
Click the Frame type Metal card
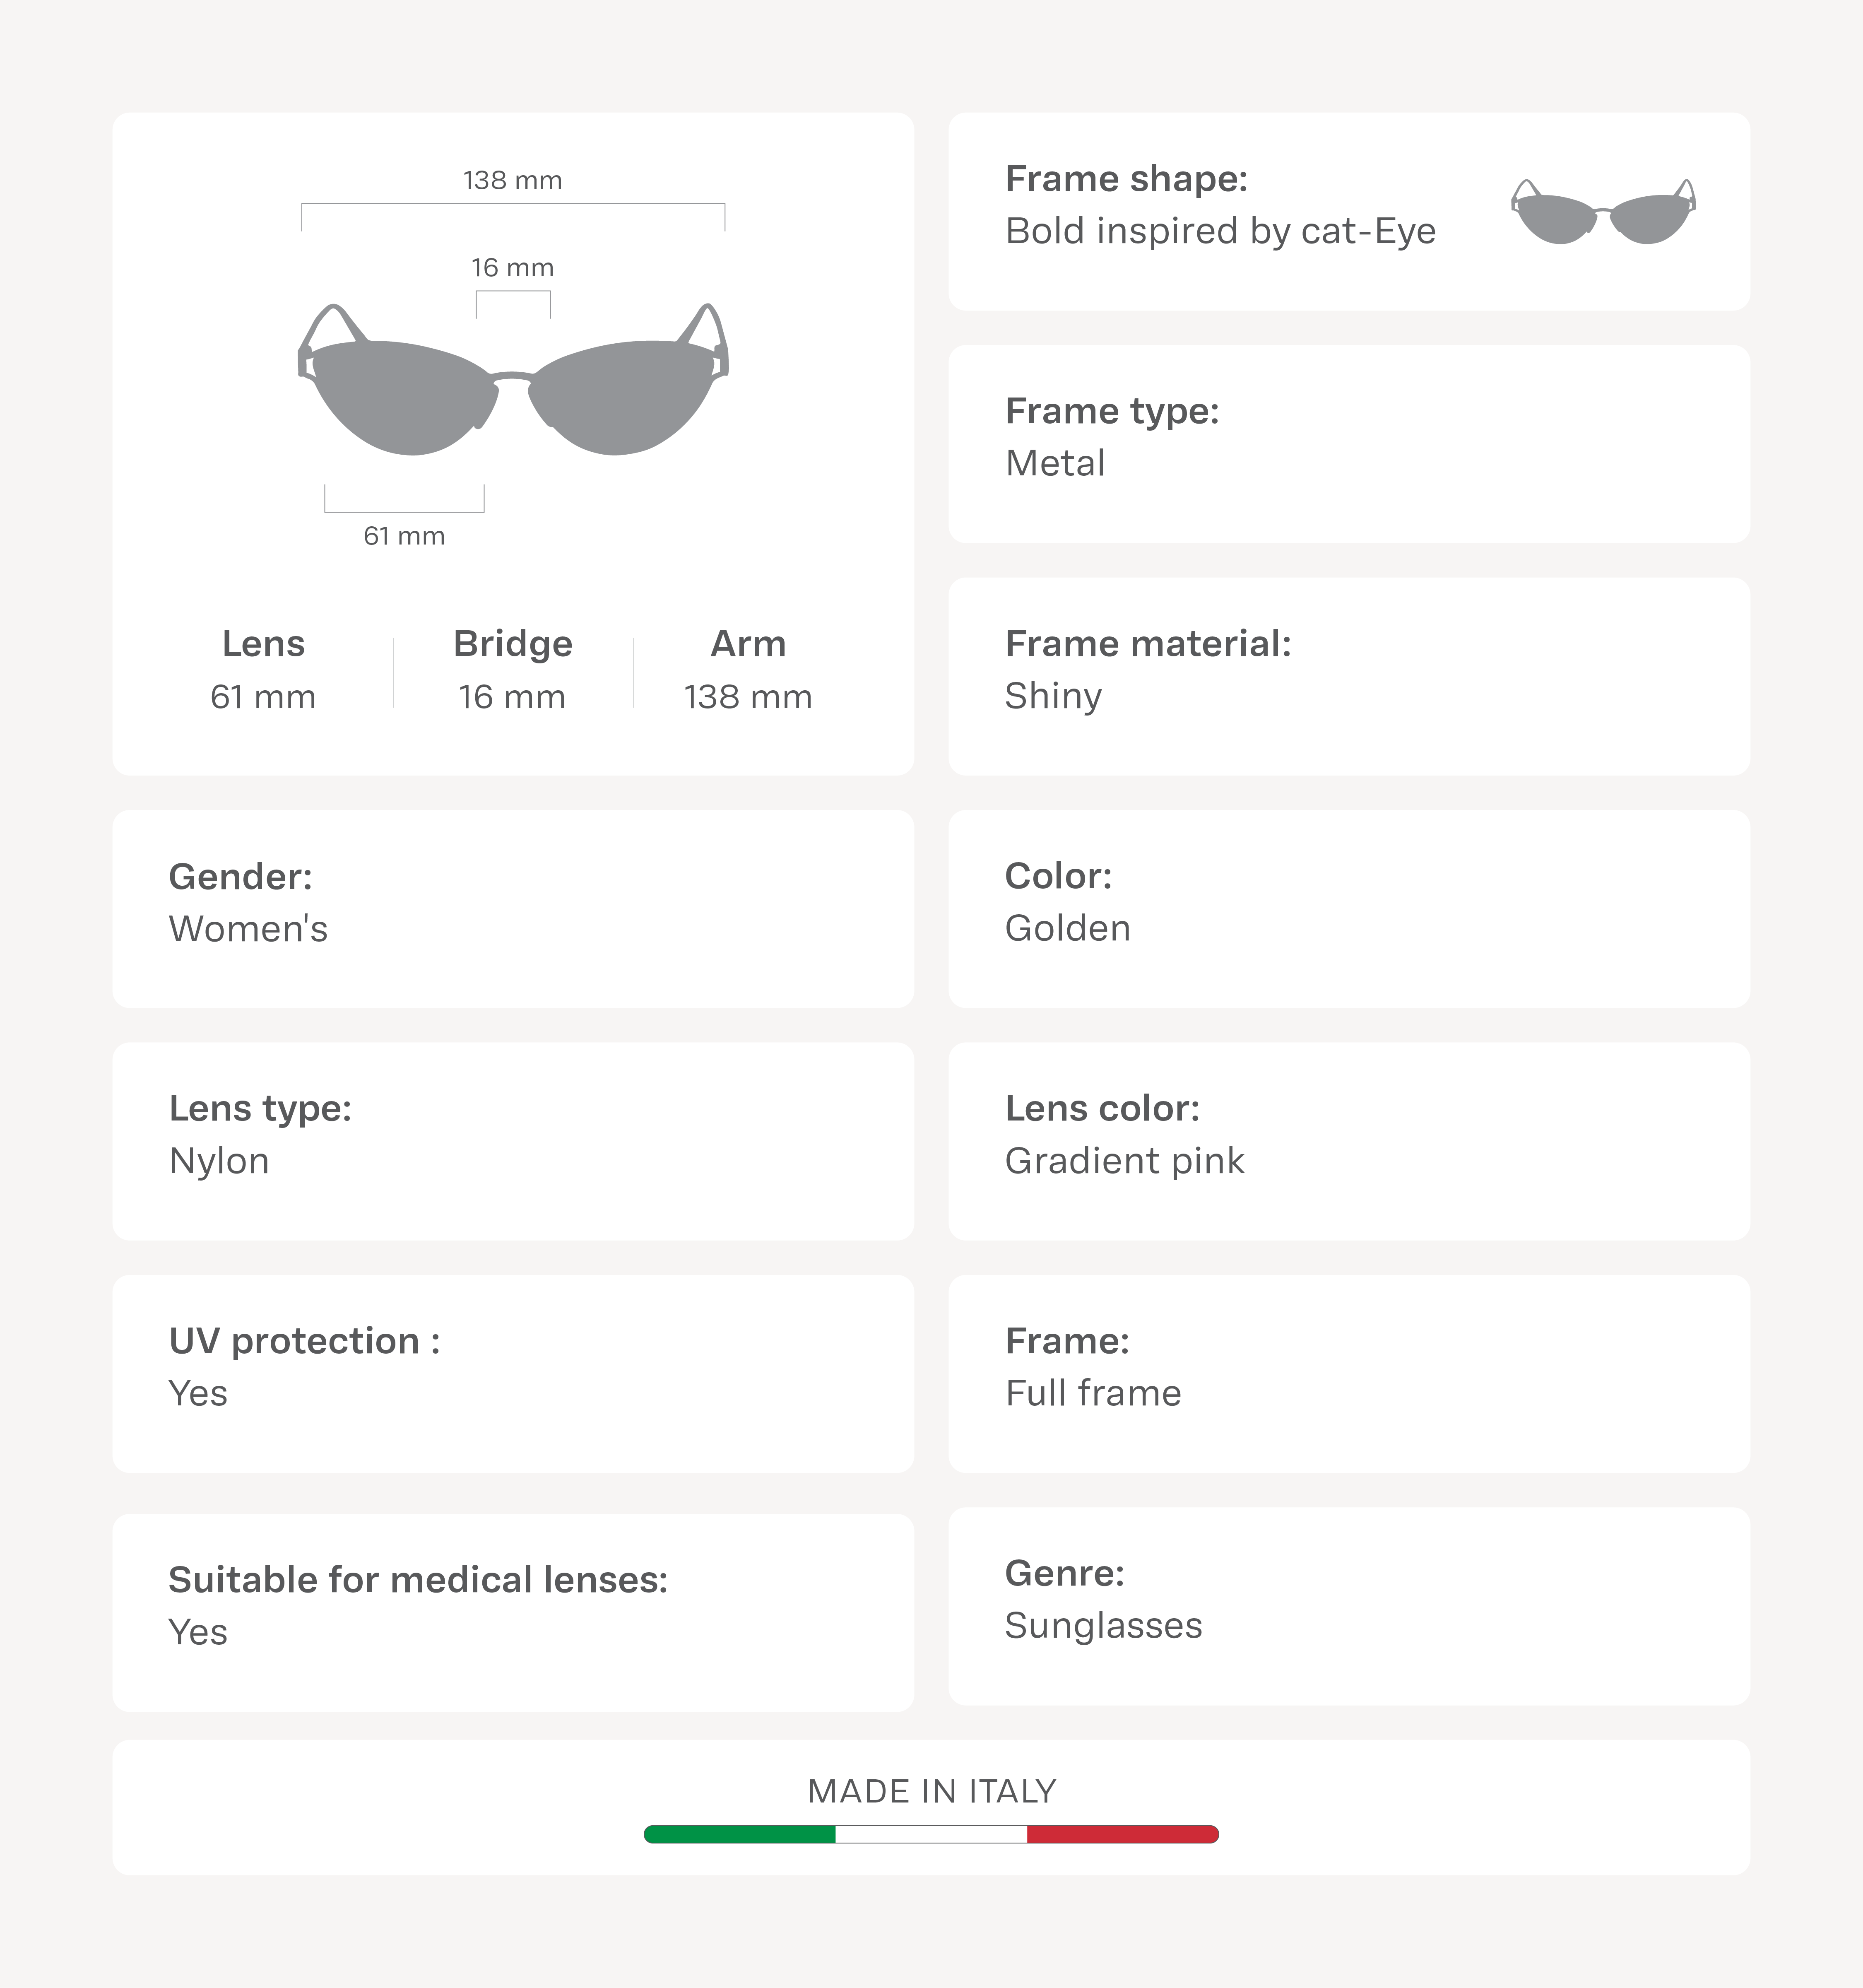[x=1348, y=444]
